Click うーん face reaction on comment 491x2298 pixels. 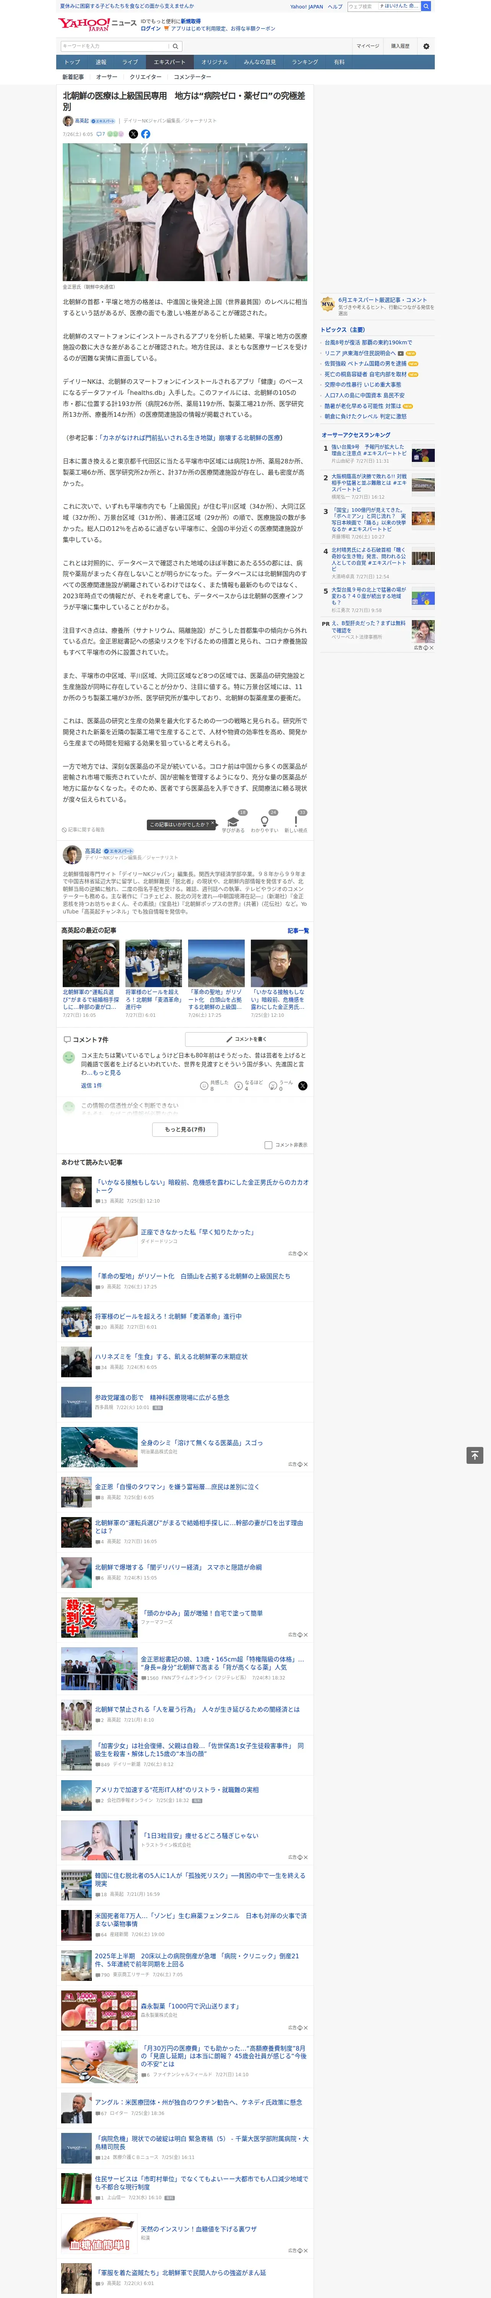[x=273, y=1086]
